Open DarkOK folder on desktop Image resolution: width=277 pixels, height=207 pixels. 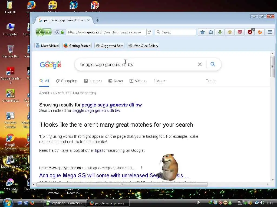point(11,7)
